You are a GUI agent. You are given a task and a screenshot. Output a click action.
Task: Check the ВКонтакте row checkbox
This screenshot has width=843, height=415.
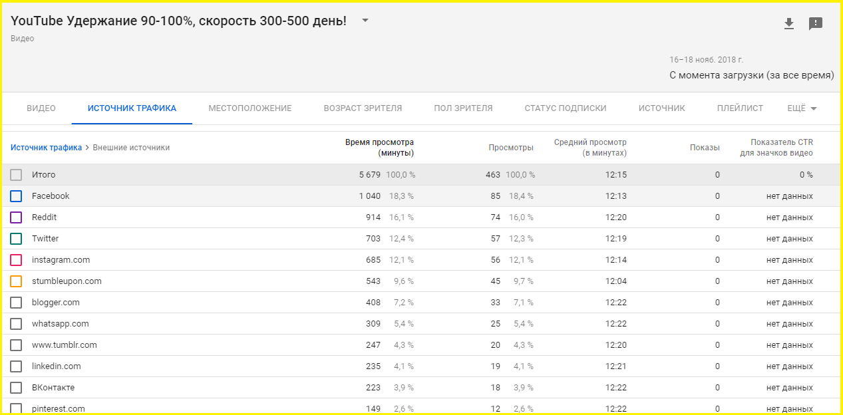click(16, 388)
